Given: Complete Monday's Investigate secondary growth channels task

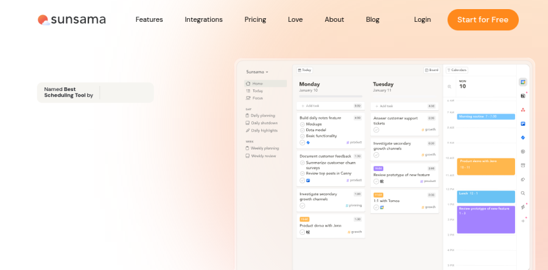Looking at the screenshot, I should [x=302, y=206].
